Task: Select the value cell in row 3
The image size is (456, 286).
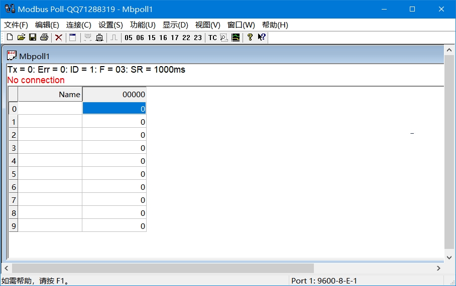Action: click(x=115, y=147)
